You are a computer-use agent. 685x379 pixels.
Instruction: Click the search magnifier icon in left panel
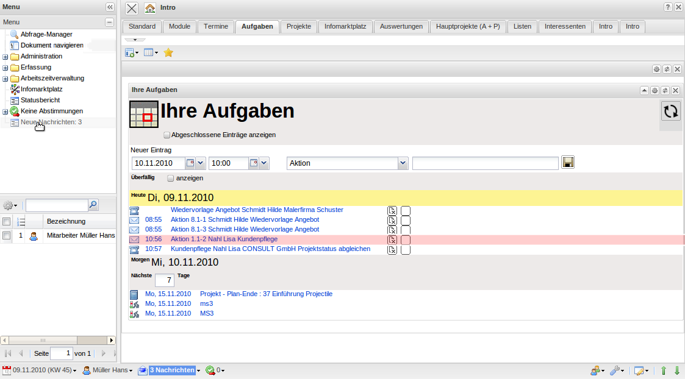pyautogui.click(x=93, y=205)
